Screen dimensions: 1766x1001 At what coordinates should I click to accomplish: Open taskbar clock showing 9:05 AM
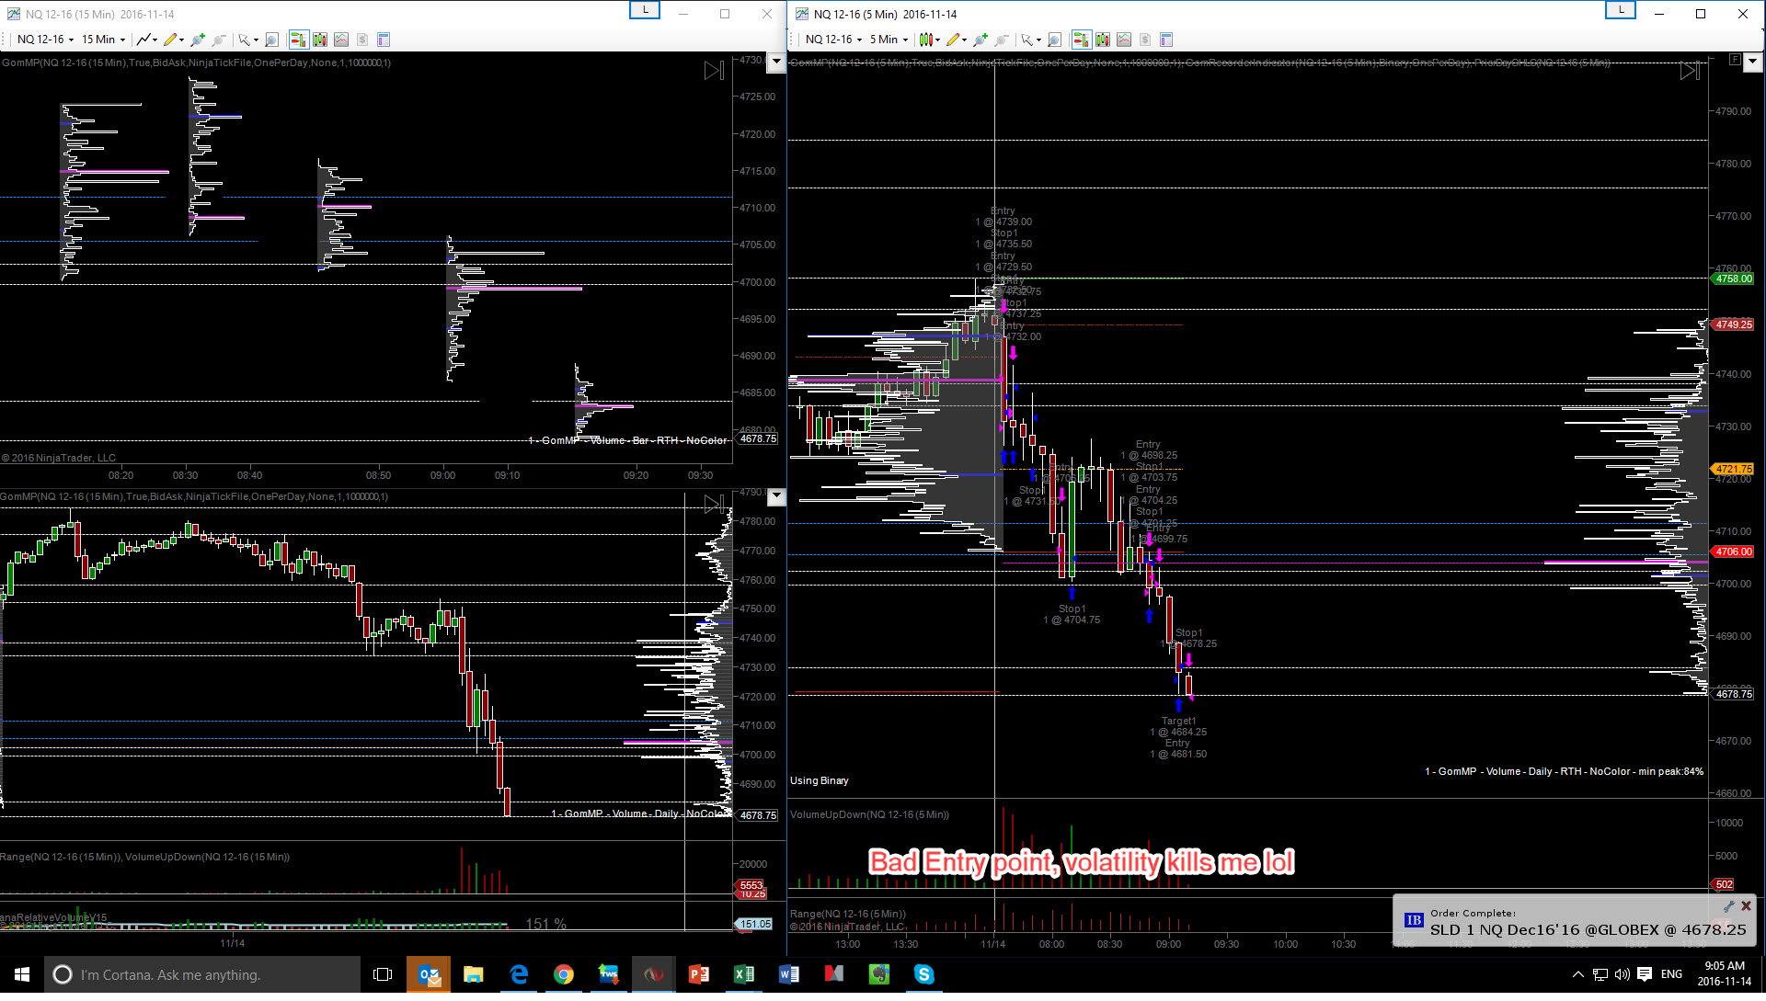[1725, 974]
